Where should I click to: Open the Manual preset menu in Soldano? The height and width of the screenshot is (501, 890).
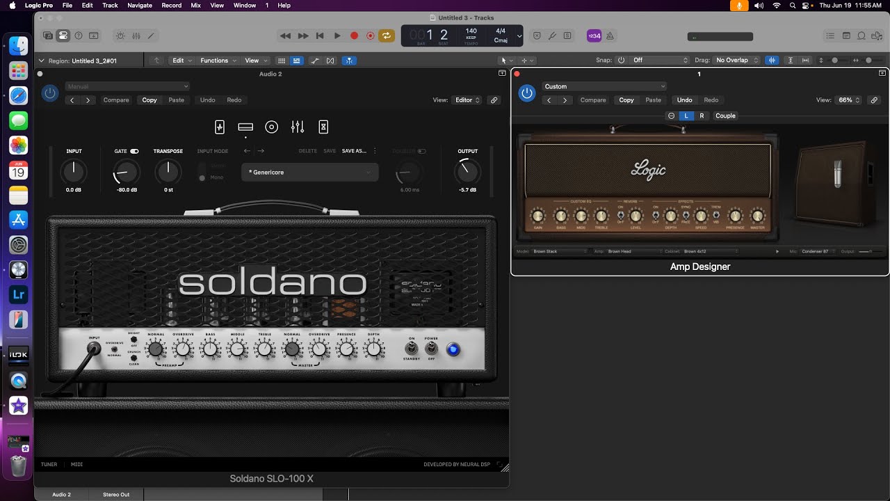pyautogui.click(x=127, y=86)
